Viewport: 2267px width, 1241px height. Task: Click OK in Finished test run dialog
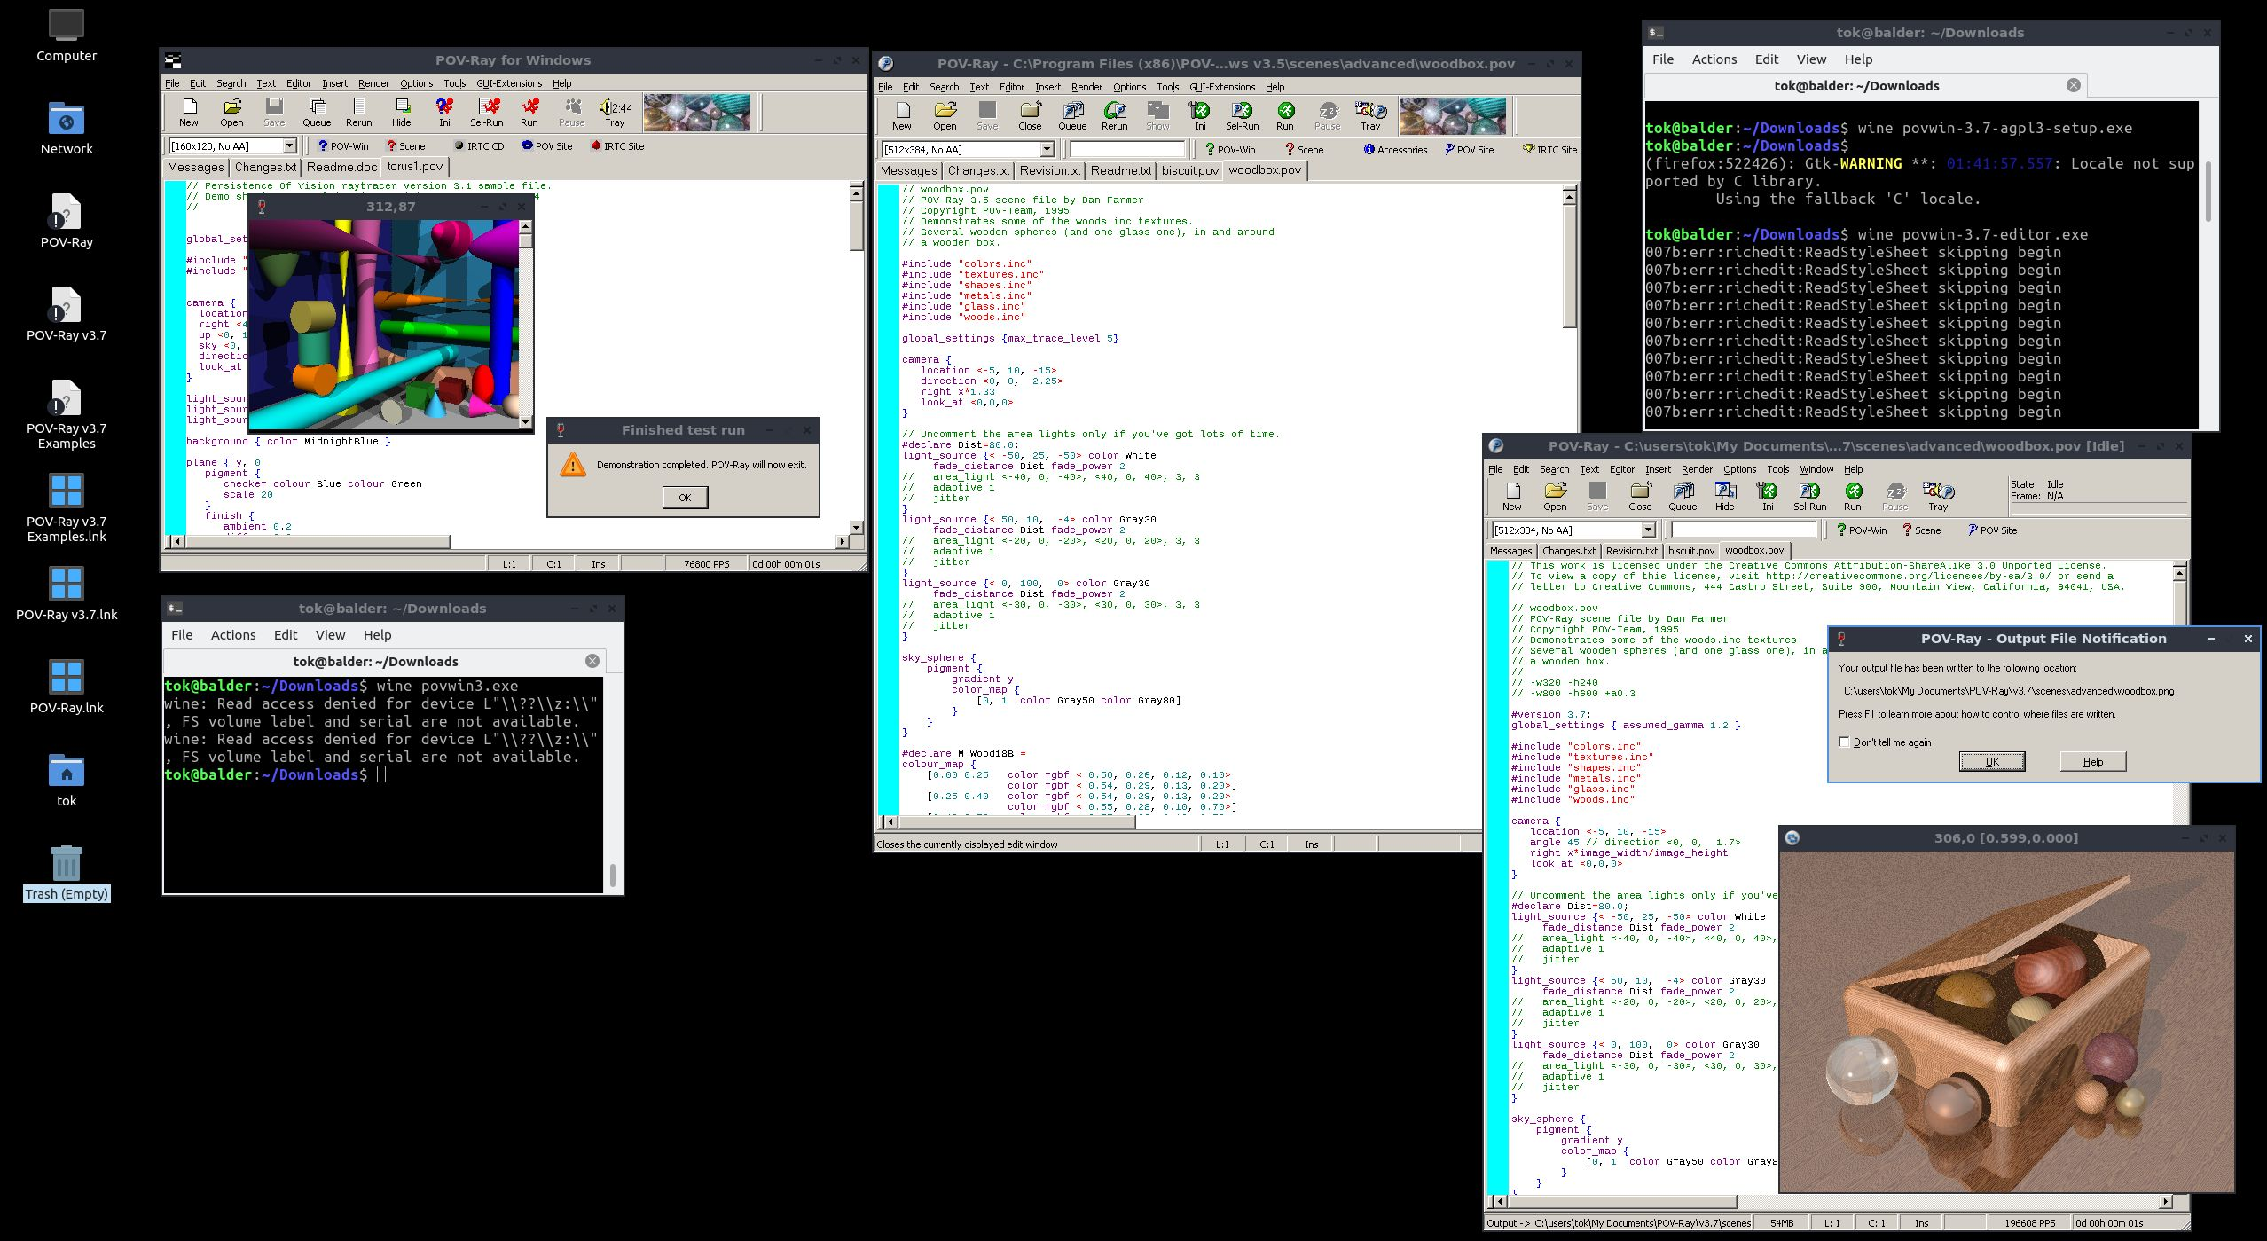pos(685,498)
